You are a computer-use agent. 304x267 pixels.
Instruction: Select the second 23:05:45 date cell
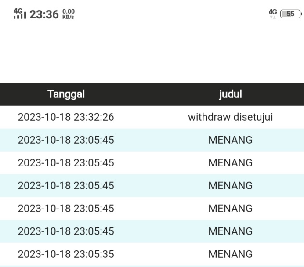66,163
